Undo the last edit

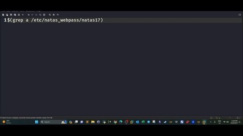point(28,15)
